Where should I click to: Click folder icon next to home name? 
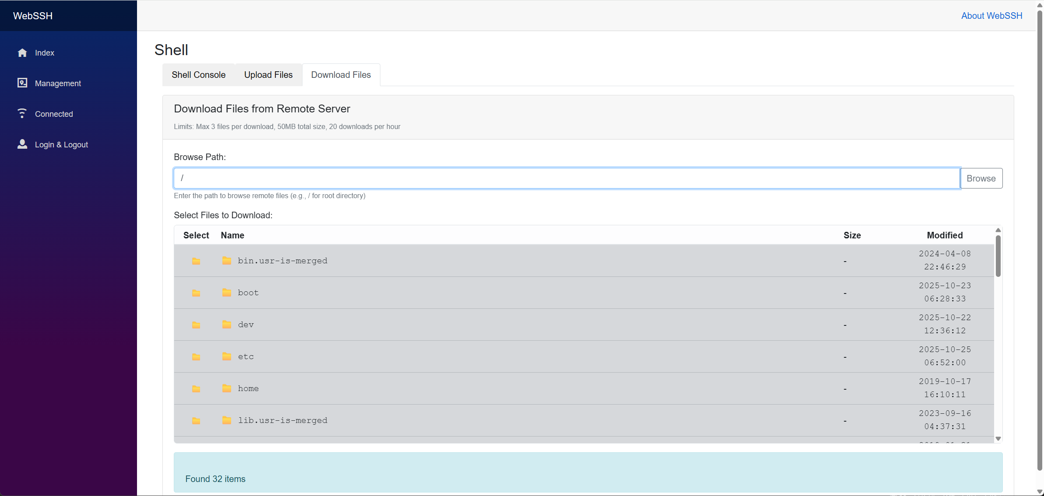(x=226, y=388)
